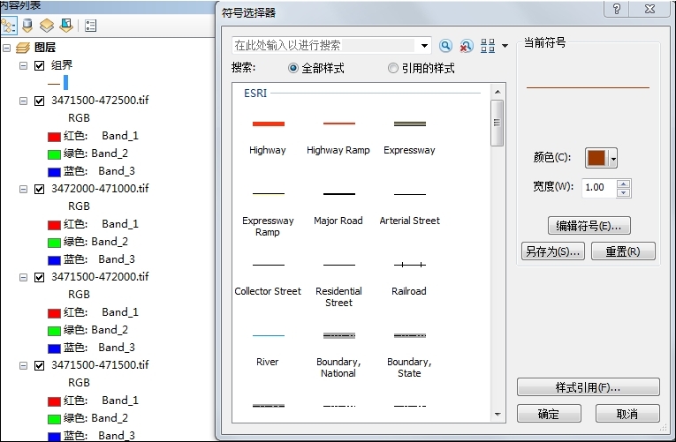The image size is (676, 442).
Task: Select the 引用的样式 radio button
Action: tap(393, 68)
